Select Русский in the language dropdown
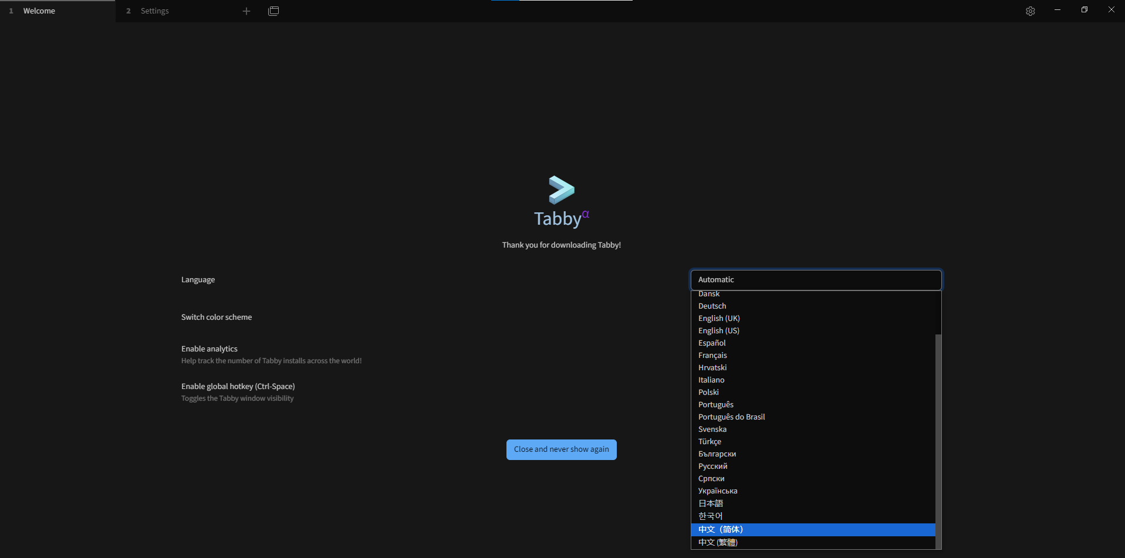Viewport: 1125px width, 558px height. [x=713, y=466]
